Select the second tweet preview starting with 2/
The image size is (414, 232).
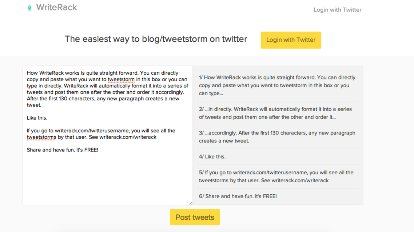point(278,113)
